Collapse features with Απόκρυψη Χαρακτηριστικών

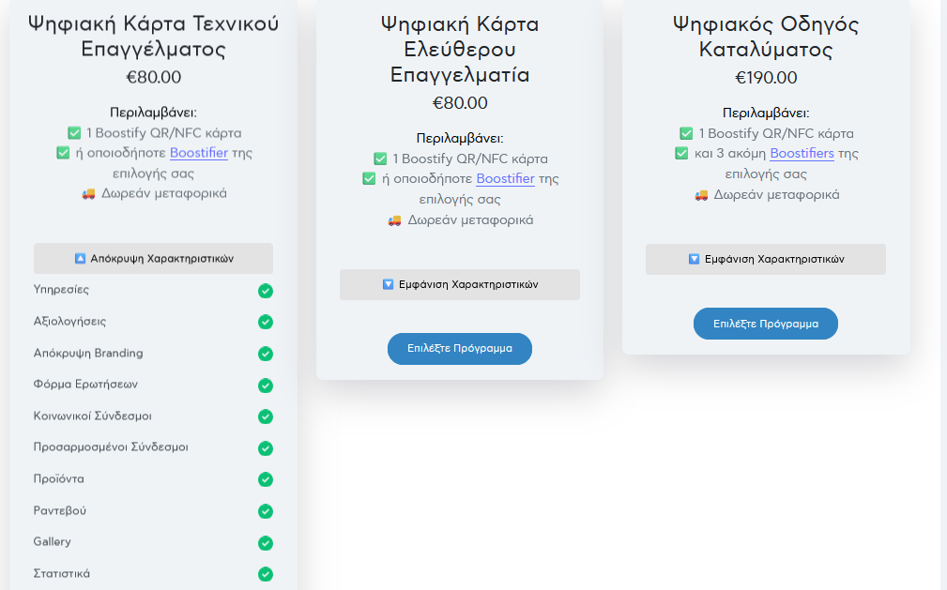153,258
